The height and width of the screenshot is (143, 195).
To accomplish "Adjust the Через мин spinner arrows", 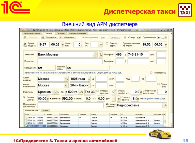I will [82, 45].
